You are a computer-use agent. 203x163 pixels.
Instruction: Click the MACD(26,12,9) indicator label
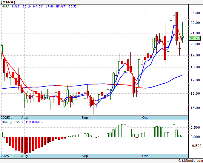point(12,122)
